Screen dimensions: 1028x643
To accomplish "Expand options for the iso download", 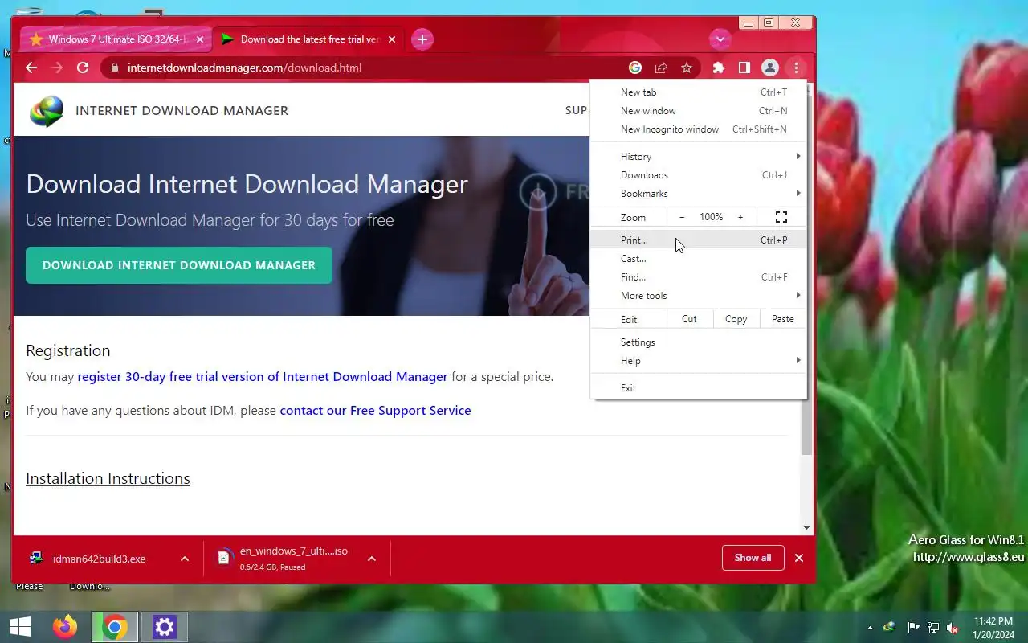I will (x=372, y=559).
